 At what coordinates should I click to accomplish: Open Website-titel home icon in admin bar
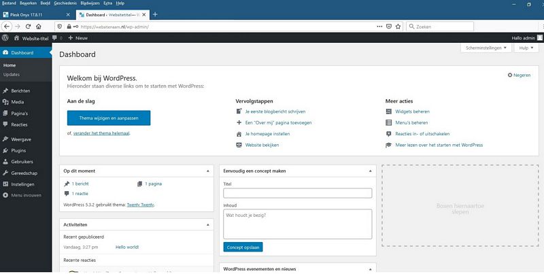(x=16, y=38)
